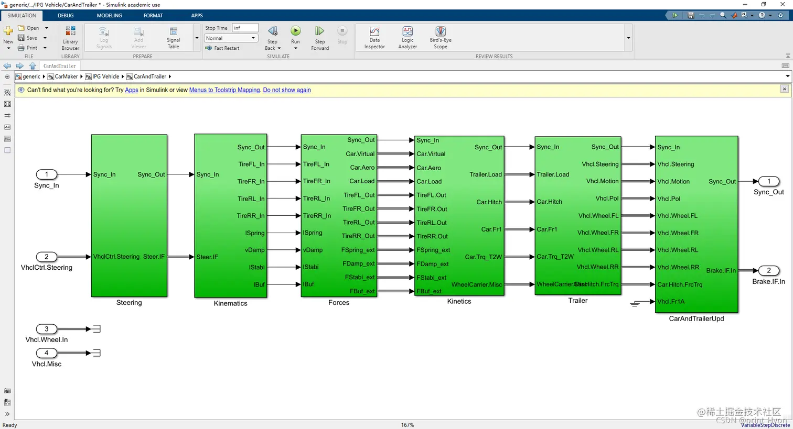Click the Area box icon in the palette

point(7,150)
